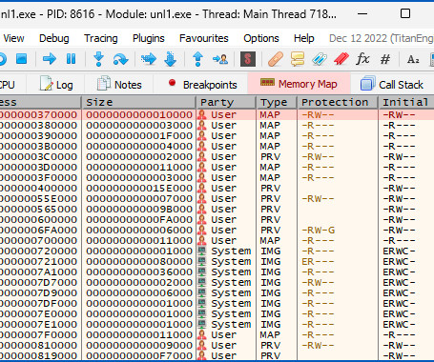
Task: Click the System icon in row 0000000721000
Action: pyautogui.click(x=202, y=261)
